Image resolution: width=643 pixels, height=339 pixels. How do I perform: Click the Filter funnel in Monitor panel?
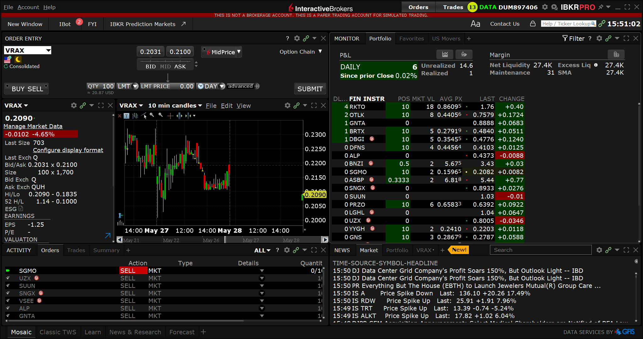pos(573,38)
